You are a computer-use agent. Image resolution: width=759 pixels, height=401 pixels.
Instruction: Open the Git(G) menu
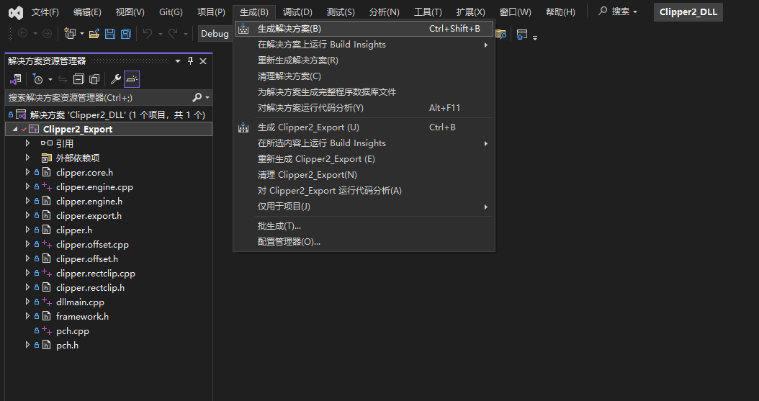click(171, 12)
